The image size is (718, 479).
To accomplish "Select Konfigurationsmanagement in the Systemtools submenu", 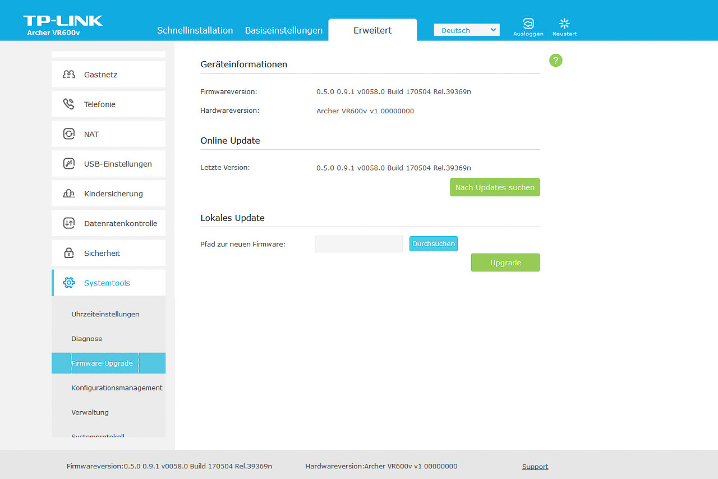I will click(117, 388).
